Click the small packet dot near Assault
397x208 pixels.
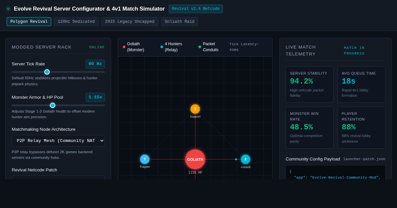(x=236, y=159)
